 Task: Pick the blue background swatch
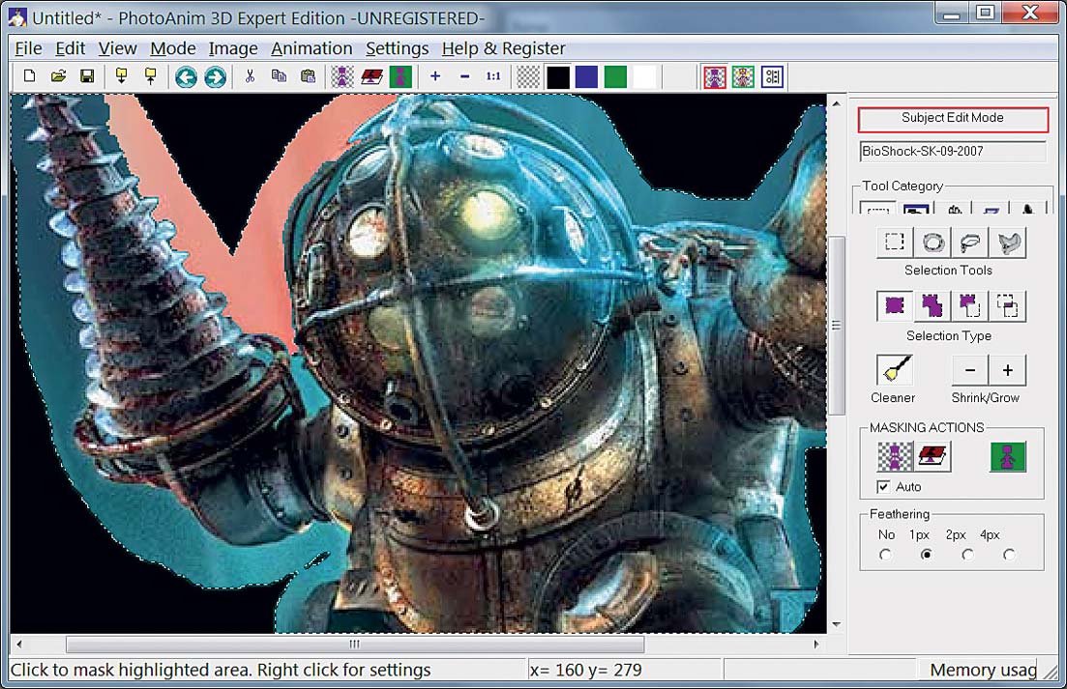point(586,76)
